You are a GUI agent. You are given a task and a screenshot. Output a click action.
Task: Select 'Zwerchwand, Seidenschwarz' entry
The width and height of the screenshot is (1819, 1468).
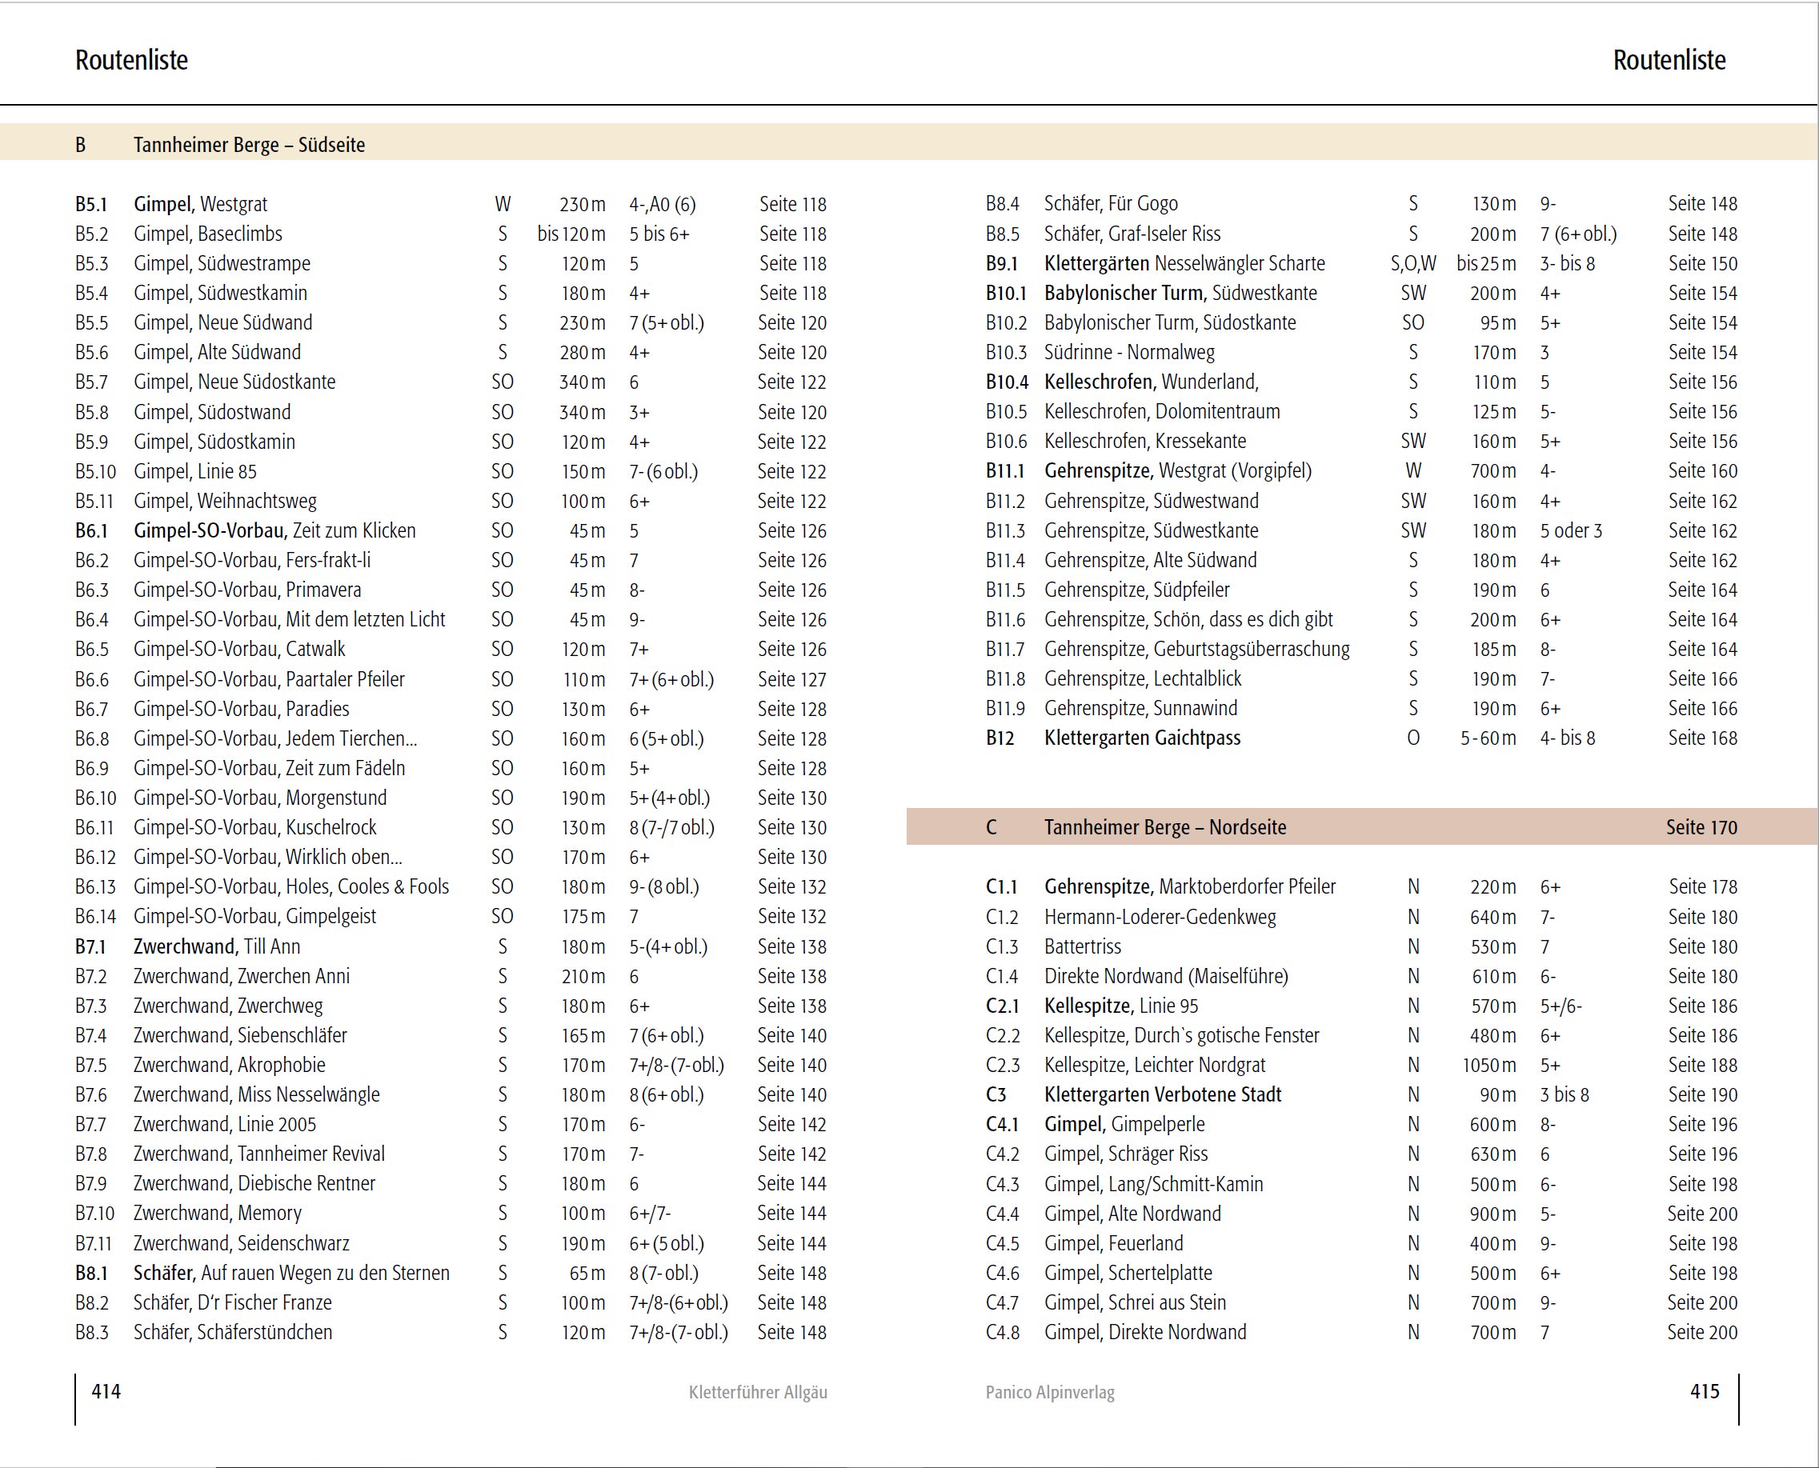tap(241, 1243)
